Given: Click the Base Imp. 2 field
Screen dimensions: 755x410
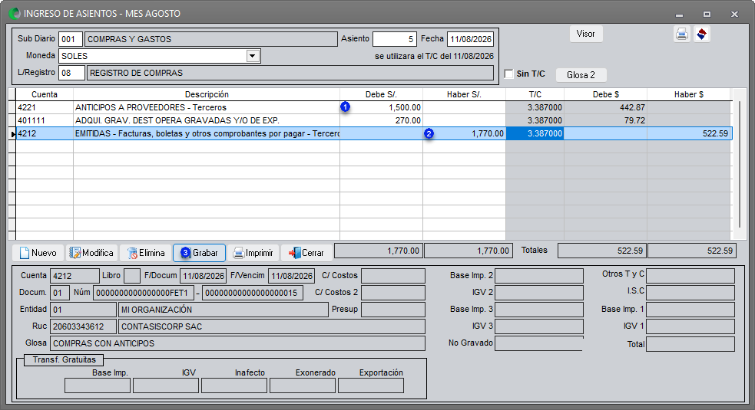Looking at the screenshot, I should click(x=539, y=276).
